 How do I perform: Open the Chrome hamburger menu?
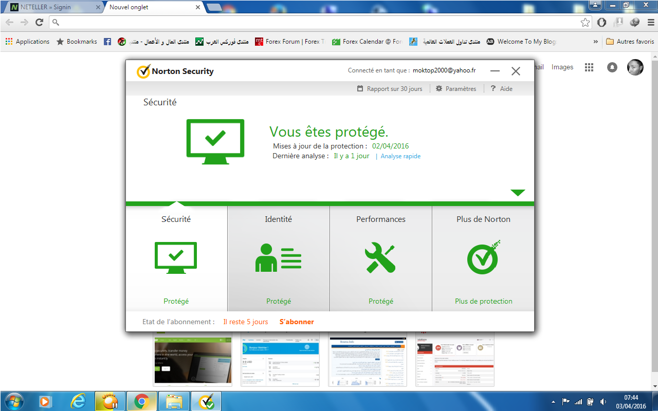[x=650, y=22]
